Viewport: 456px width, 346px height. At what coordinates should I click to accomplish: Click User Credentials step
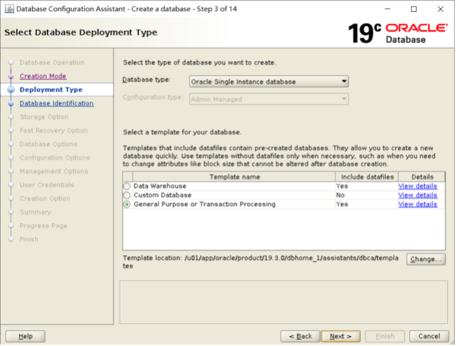coord(47,185)
